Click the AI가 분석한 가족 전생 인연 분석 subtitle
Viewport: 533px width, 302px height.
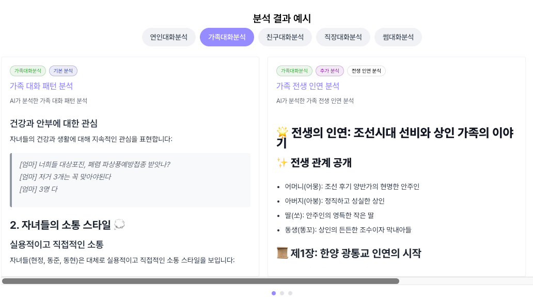(x=315, y=101)
